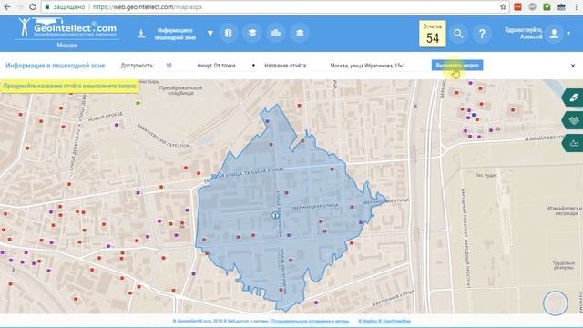
Task: Select the eraser tool tab on right edge
Action: point(574,97)
